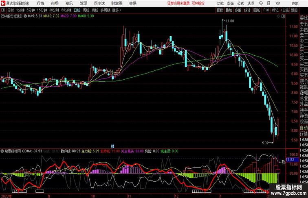
Task: Open the mobile phone icon in title bar
Action: (x=268, y=3)
